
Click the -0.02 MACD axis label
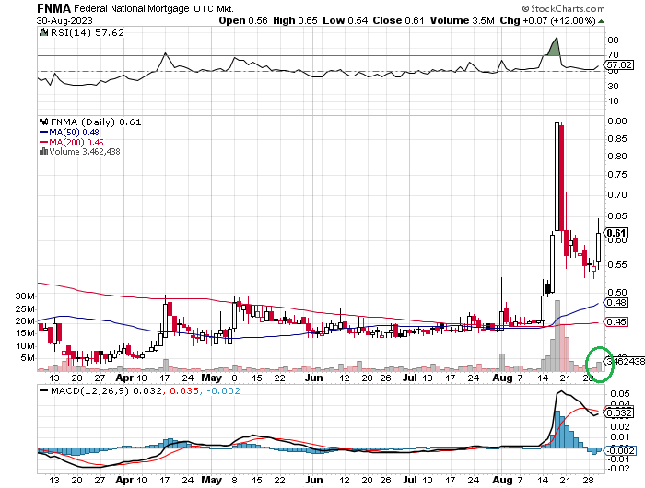[618, 469]
